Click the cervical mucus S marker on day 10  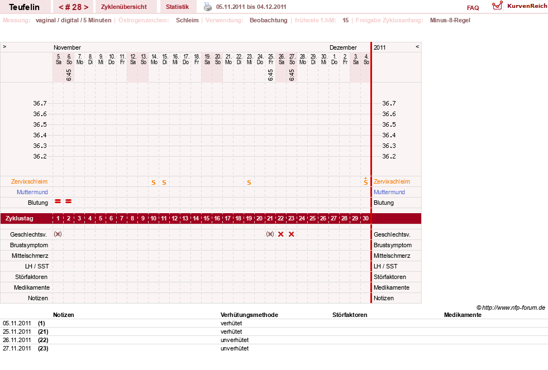(154, 182)
